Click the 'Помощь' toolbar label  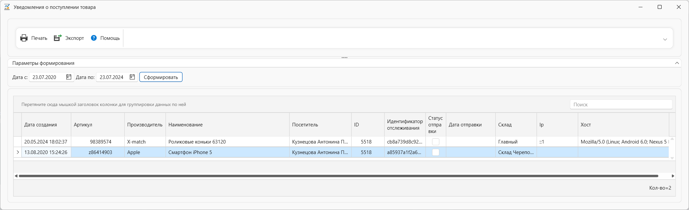110,38
